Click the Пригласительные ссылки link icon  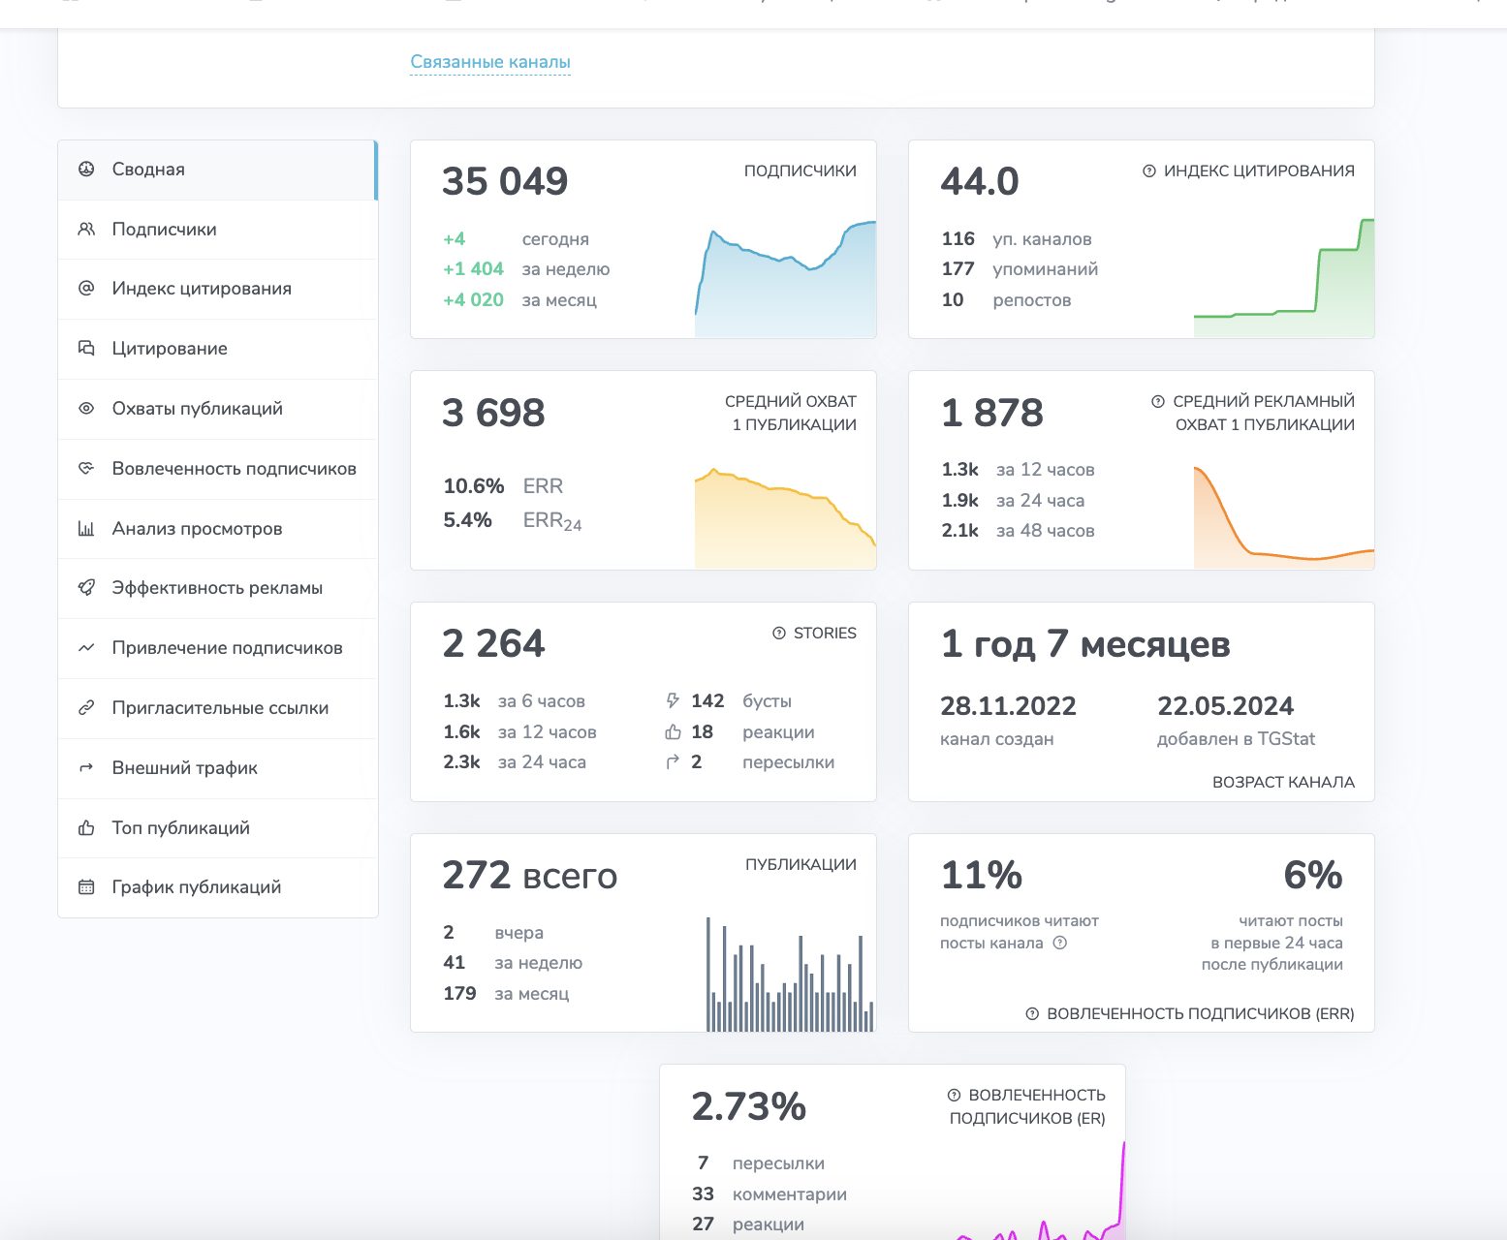tap(86, 707)
